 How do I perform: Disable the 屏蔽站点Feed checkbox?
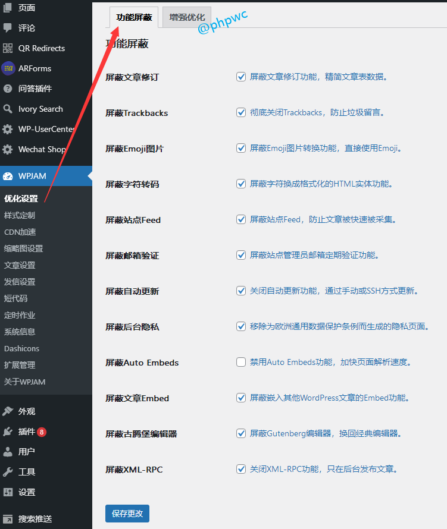(241, 220)
